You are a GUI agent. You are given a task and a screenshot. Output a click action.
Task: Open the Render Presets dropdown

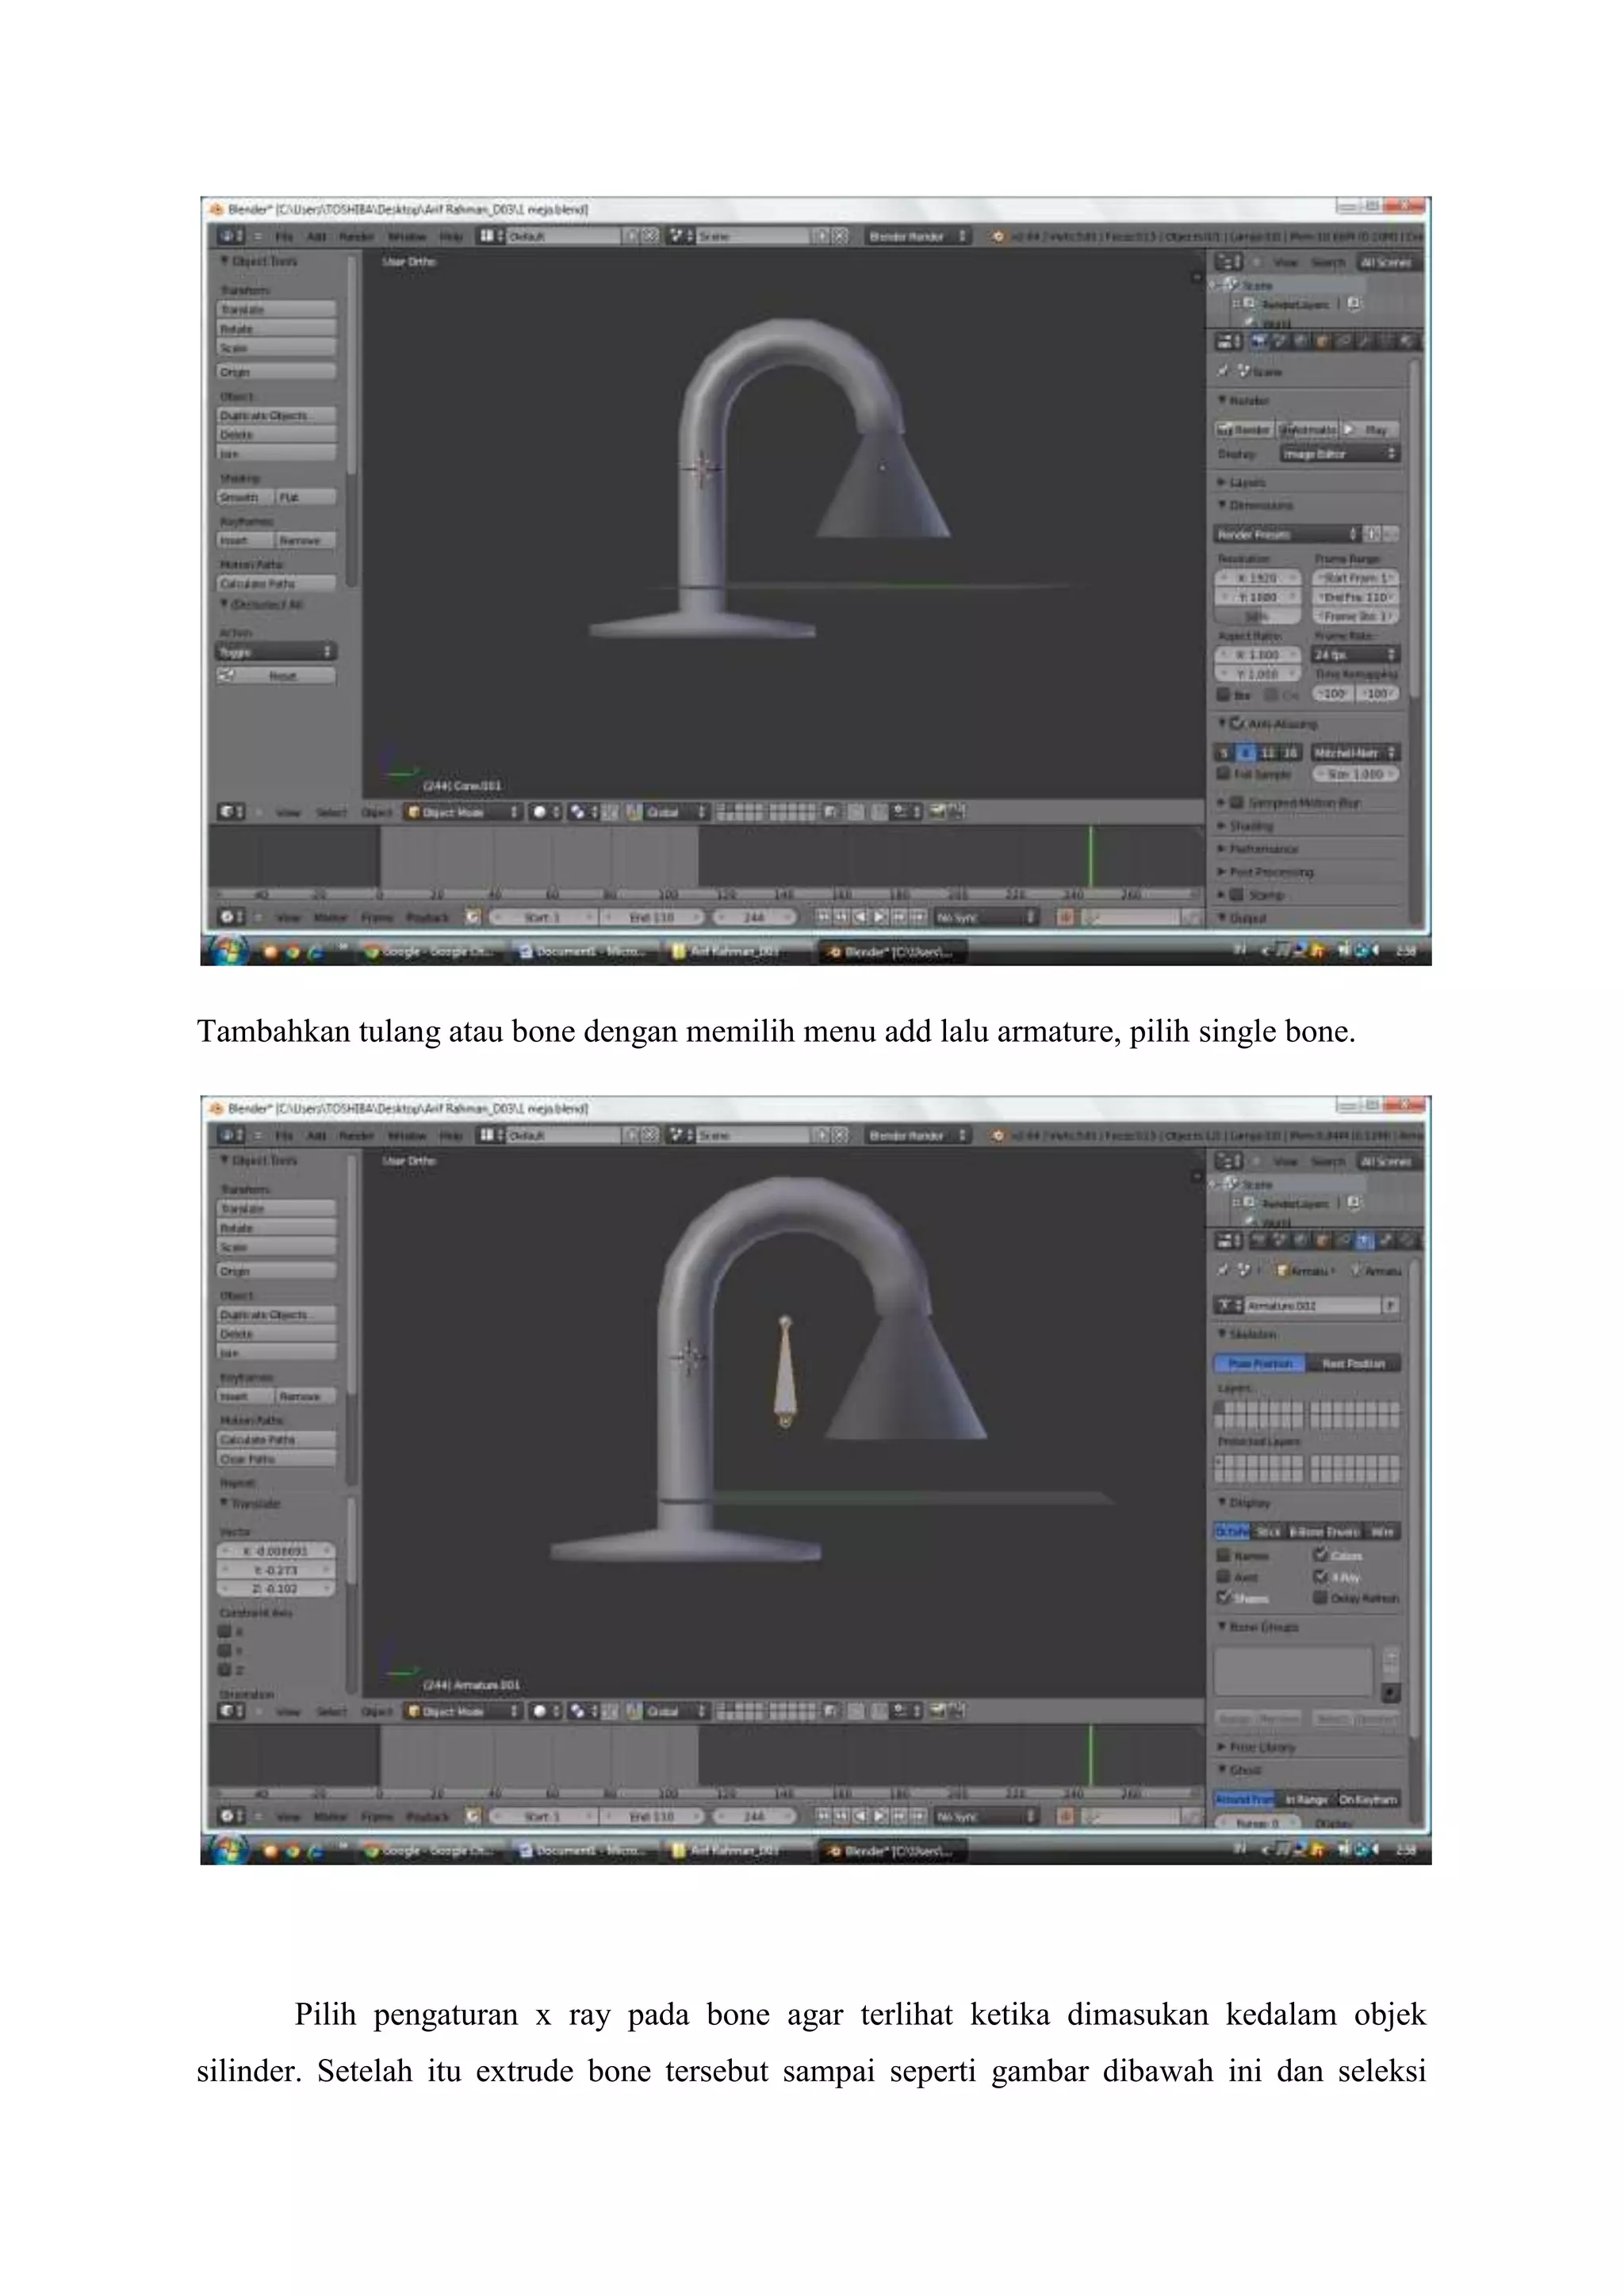point(1287,534)
